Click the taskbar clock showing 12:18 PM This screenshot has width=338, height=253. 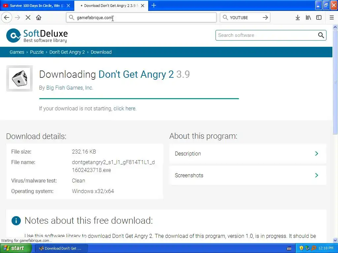[x=326, y=248]
